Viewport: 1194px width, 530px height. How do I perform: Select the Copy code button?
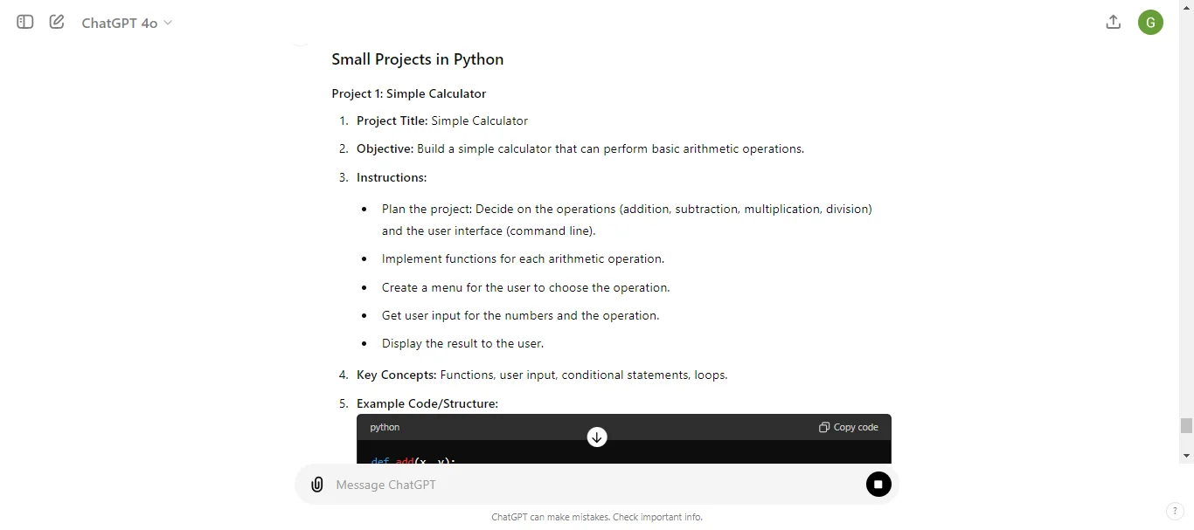[848, 427]
